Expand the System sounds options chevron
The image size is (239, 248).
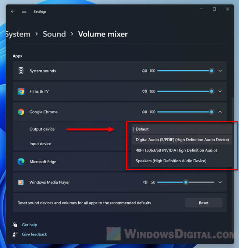(x=220, y=71)
